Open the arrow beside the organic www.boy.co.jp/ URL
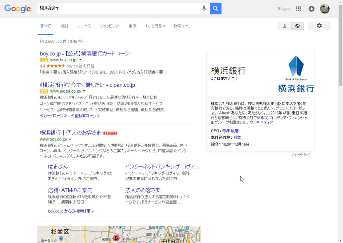 click(x=70, y=139)
